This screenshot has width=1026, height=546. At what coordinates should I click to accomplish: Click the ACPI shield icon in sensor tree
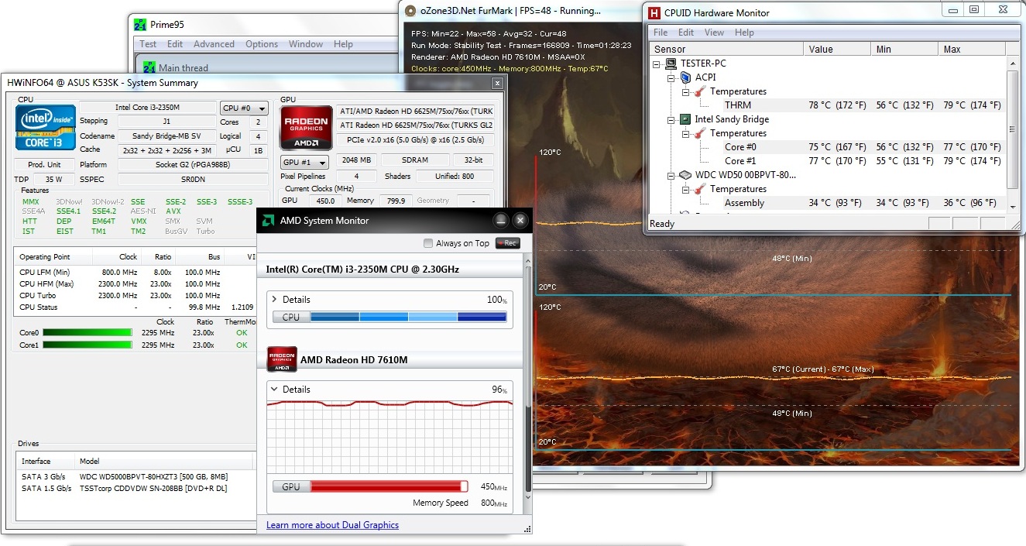tap(685, 77)
